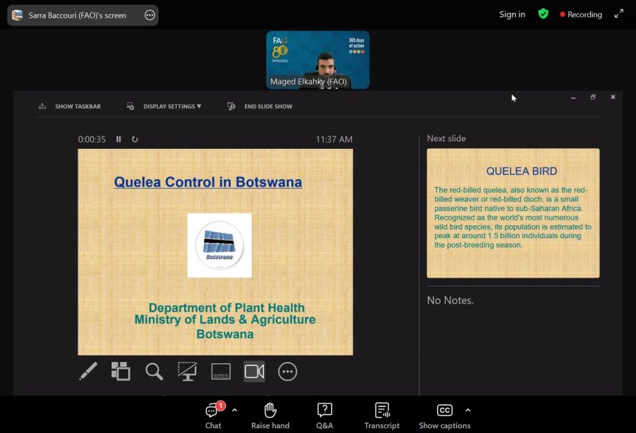The width and height of the screenshot is (636, 433).
Task: Open the see all slides grid
Action: click(120, 371)
